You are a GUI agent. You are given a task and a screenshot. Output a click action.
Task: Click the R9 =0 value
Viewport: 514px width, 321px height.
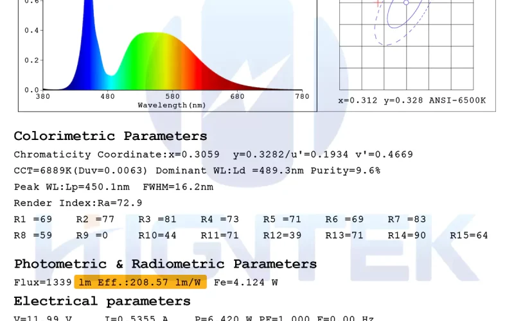(x=92, y=236)
